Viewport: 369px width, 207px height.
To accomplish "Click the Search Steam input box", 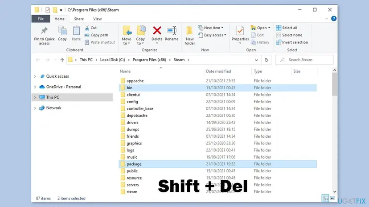I will (304, 60).
